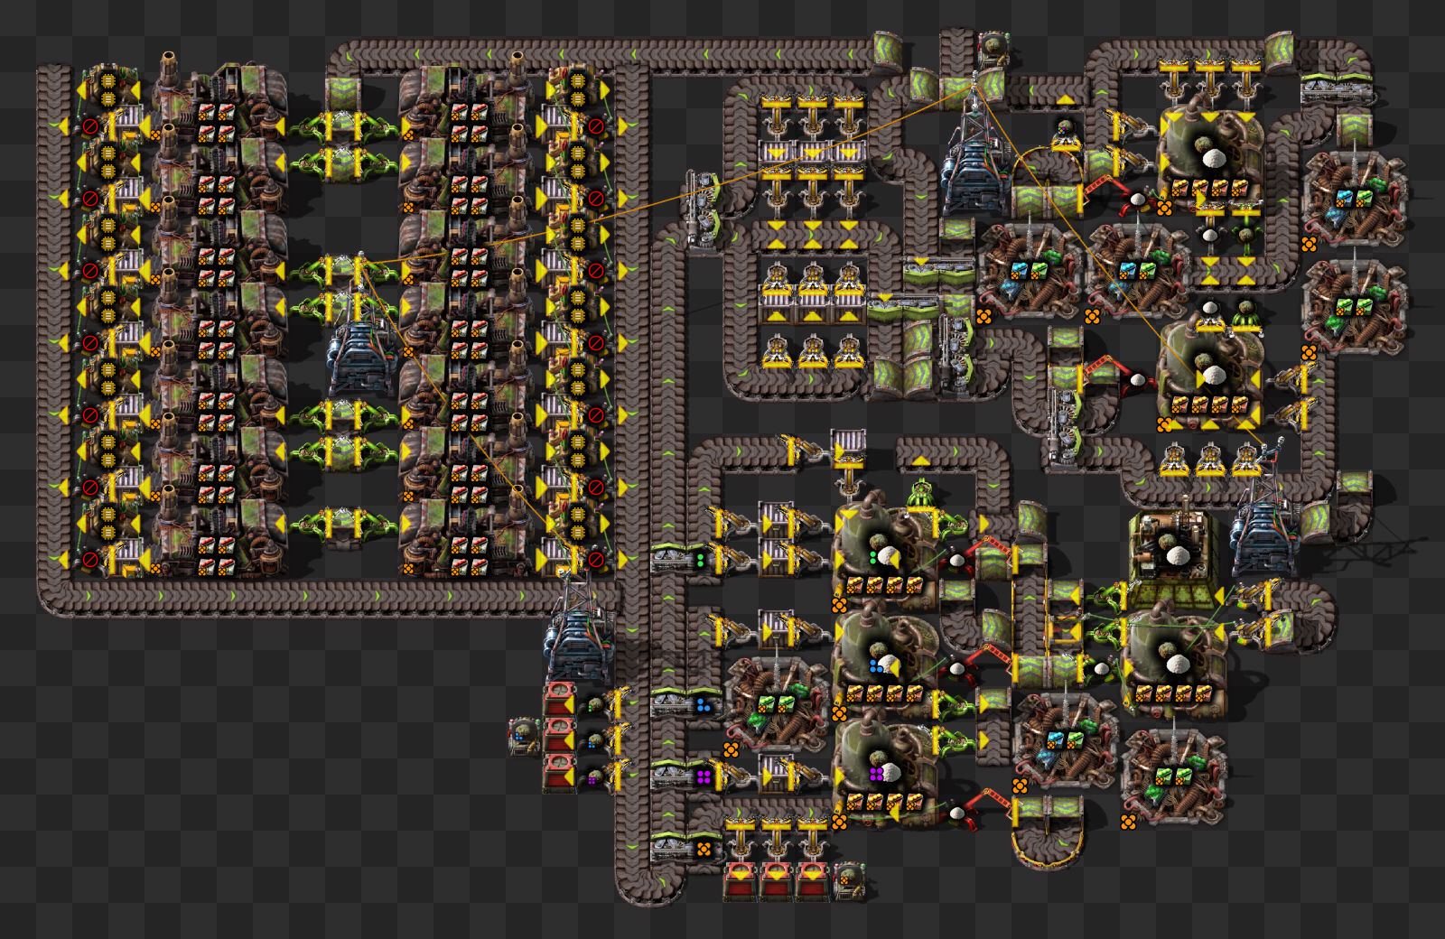
Task: Click the top-left red no-entry filter icon
Action: 89,126
